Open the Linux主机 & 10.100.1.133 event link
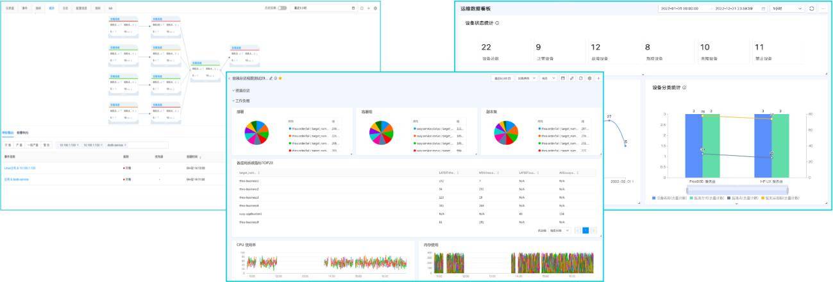Viewport: 833px width, 282px height. point(20,167)
